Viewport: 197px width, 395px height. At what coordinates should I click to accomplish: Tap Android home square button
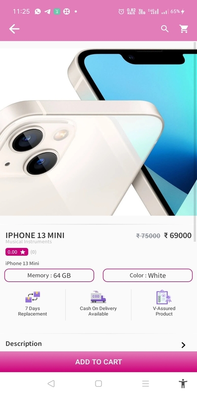tap(98, 384)
